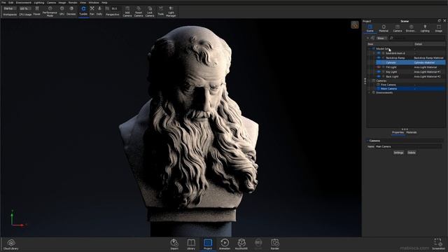Select the Main Camera row
The image size is (448, 252).
tap(411, 89)
